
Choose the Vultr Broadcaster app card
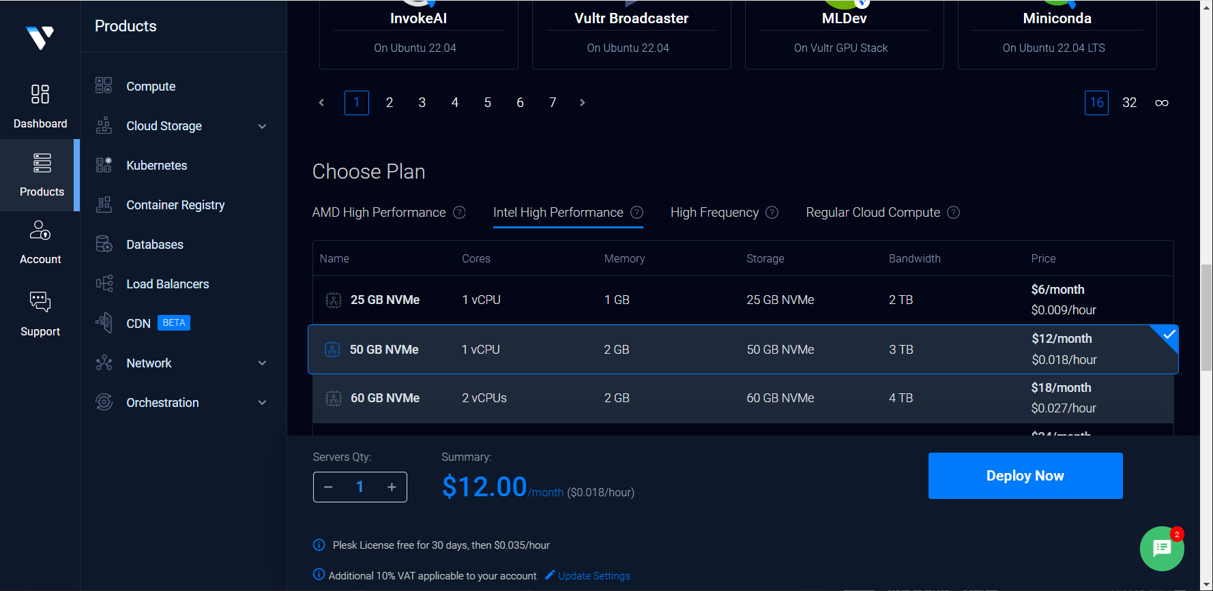tap(631, 34)
